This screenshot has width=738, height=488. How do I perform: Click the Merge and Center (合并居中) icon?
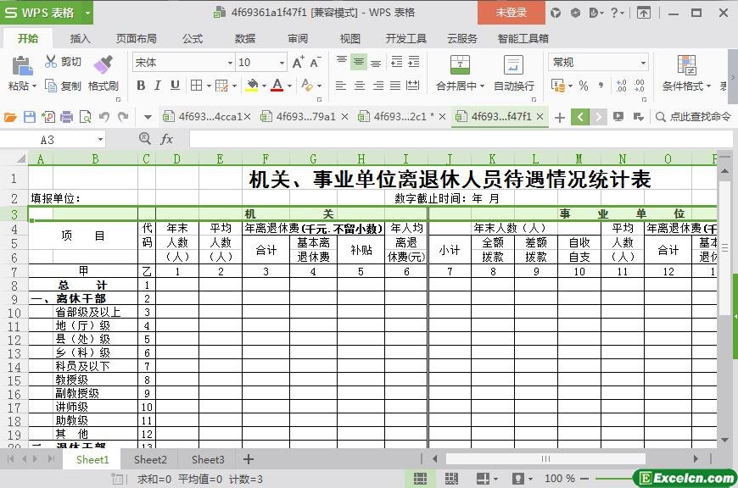point(459,65)
